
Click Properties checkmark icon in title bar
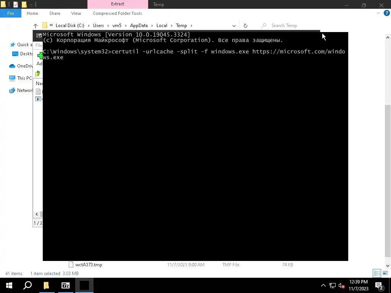coord(15,5)
